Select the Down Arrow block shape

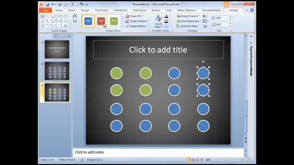point(61,21)
